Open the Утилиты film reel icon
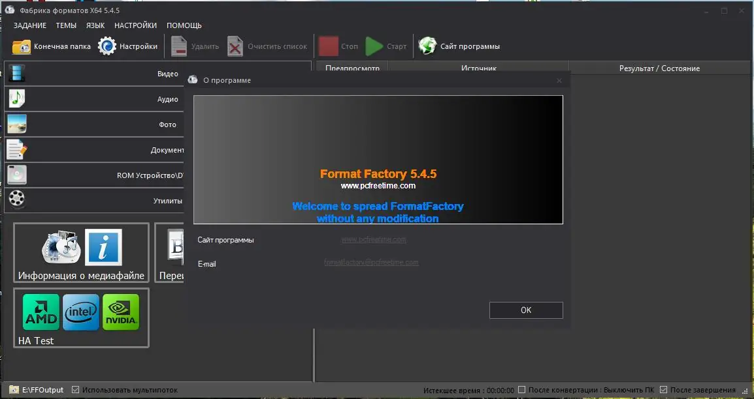This screenshot has width=754, height=399. pos(17,199)
